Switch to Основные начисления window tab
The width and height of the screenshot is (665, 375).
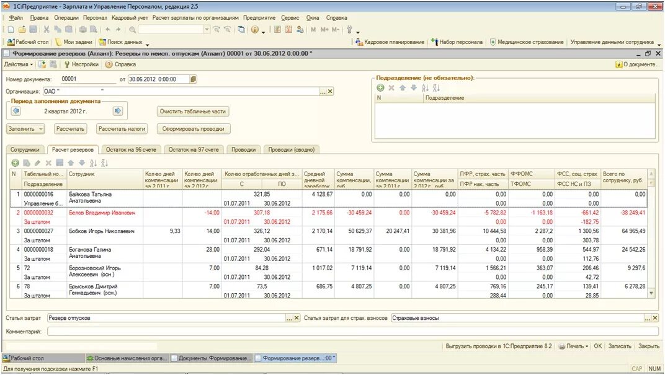pyautogui.click(x=127, y=358)
